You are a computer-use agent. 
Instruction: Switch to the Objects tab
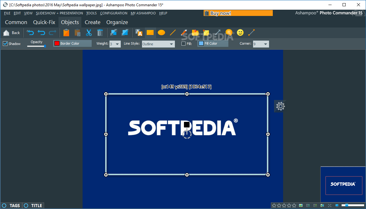tap(70, 22)
